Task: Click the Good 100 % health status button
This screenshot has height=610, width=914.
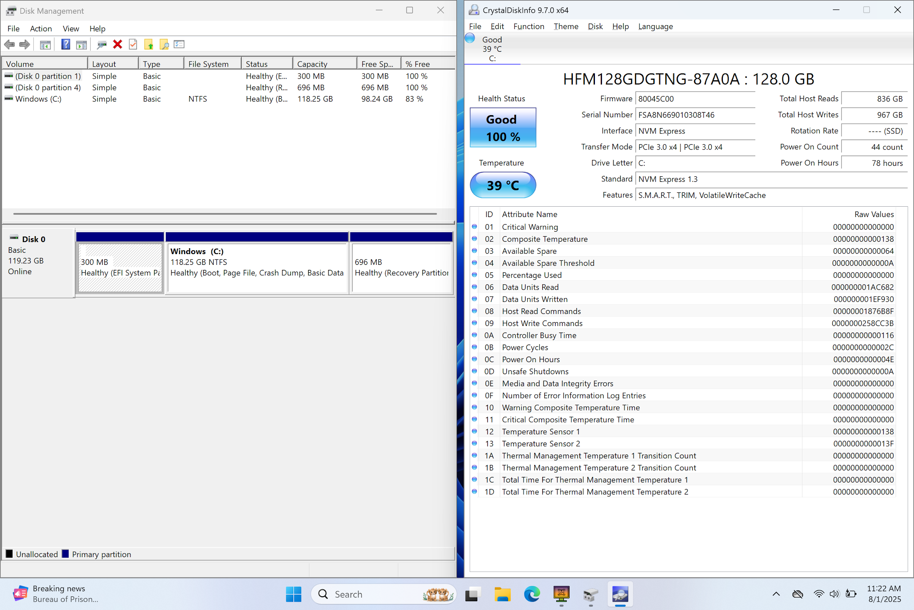Action: (x=503, y=128)
